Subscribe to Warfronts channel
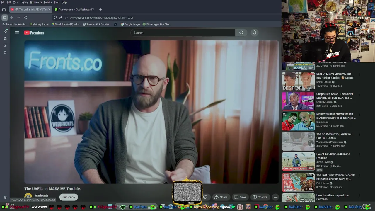The image size is (375, 211). 69,197
